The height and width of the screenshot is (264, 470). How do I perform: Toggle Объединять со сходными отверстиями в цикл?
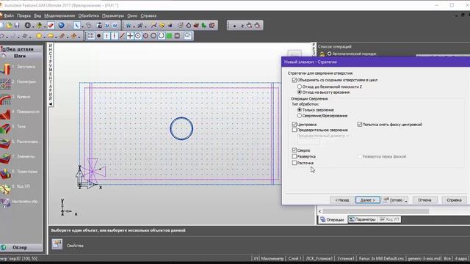[294, 80]
